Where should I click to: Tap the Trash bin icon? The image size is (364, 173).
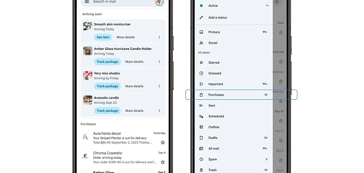(x=201, y=170)
